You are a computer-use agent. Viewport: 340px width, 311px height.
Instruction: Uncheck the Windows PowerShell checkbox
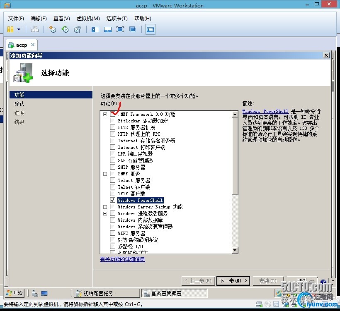112,200
